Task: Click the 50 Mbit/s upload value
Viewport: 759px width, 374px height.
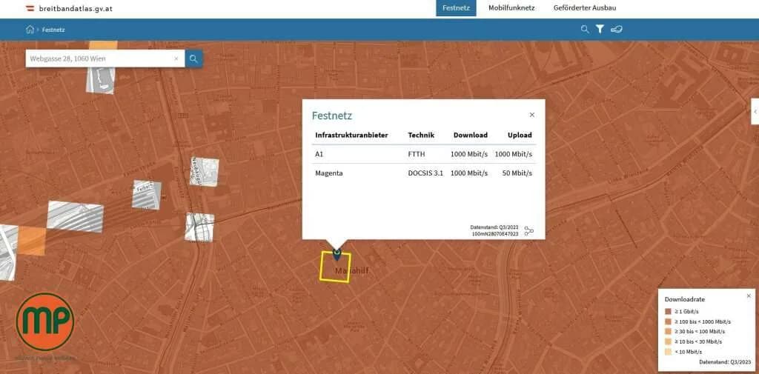Action: pyautogui.click(x=517, y=173)
